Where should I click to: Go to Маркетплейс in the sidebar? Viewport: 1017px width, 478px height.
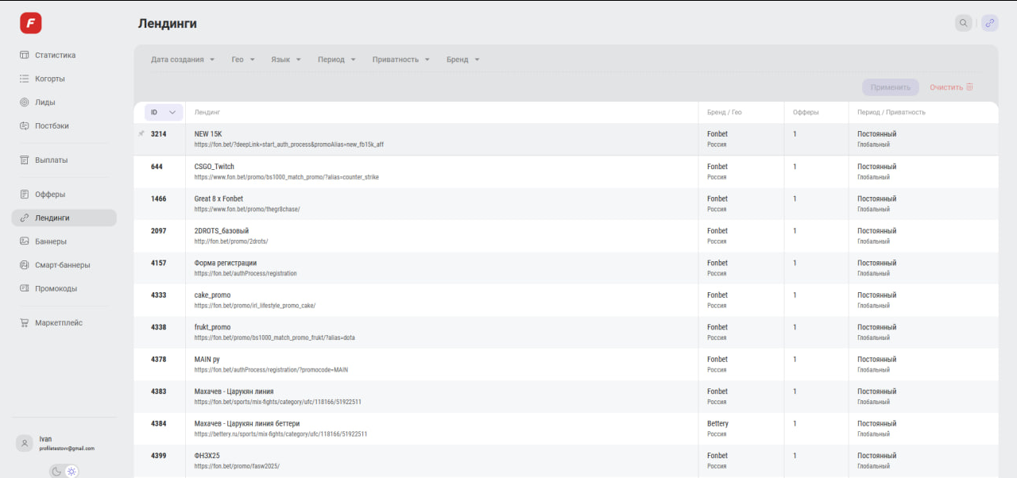pos(58,323)
